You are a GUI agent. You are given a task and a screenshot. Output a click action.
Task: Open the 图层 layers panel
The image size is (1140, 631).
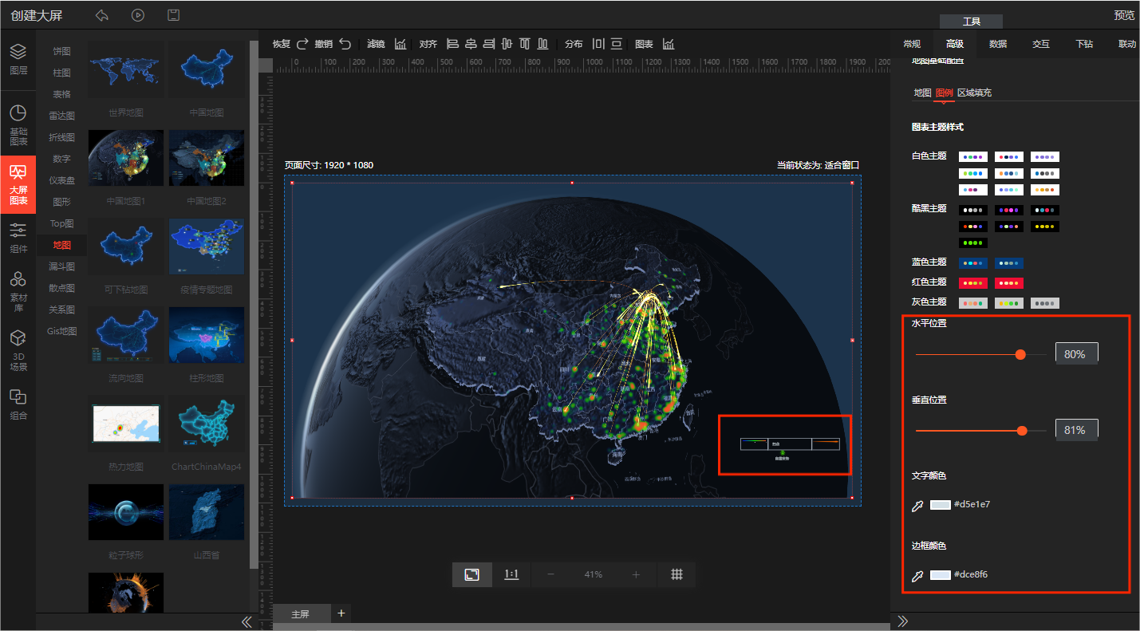click(x=18, y=60)
